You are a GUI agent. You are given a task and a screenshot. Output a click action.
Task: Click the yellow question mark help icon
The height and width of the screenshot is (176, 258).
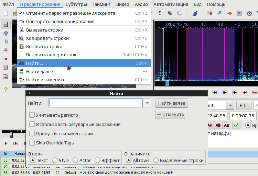pyautogui.click(x=6, y=90)
